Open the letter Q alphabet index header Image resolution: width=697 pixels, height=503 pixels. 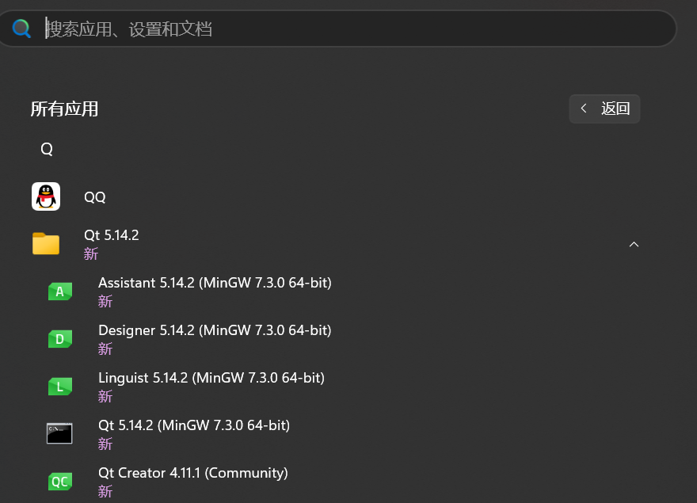click(x=47, y=149)
